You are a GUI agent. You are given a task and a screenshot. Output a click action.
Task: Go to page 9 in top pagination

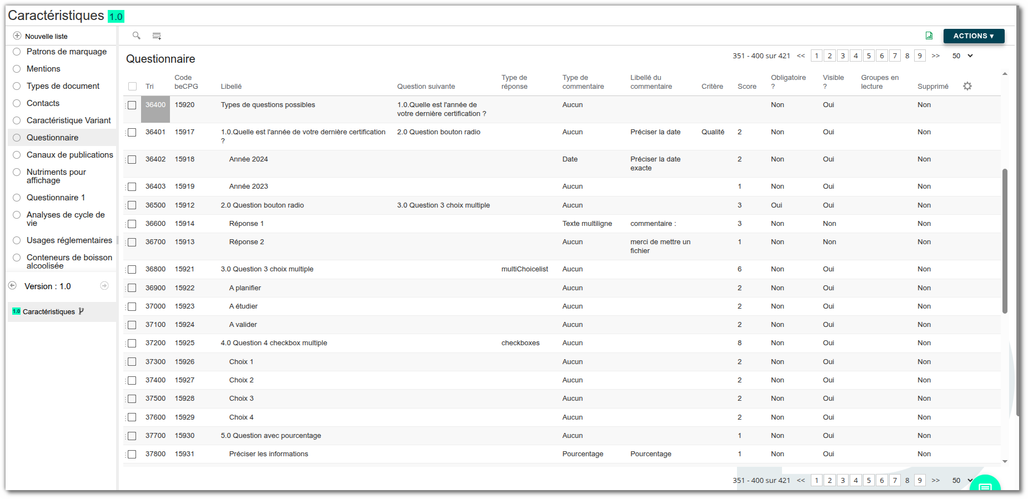(920, 56)
